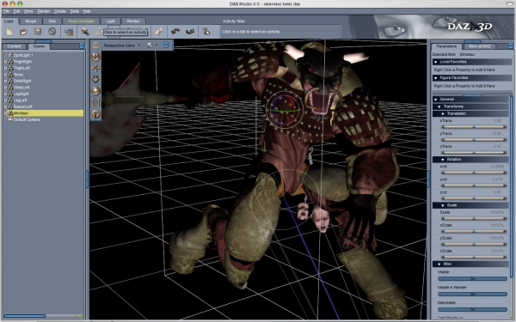516x322 pixels.
Task: Switch to the Morph activity tab
Action: click(31, 21)
